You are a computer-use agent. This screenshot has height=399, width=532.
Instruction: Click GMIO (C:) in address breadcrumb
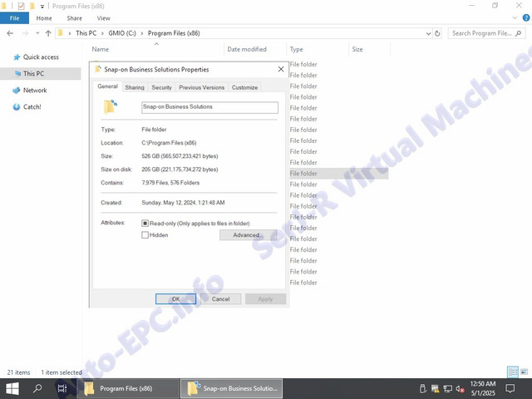[x=122, y=33]
